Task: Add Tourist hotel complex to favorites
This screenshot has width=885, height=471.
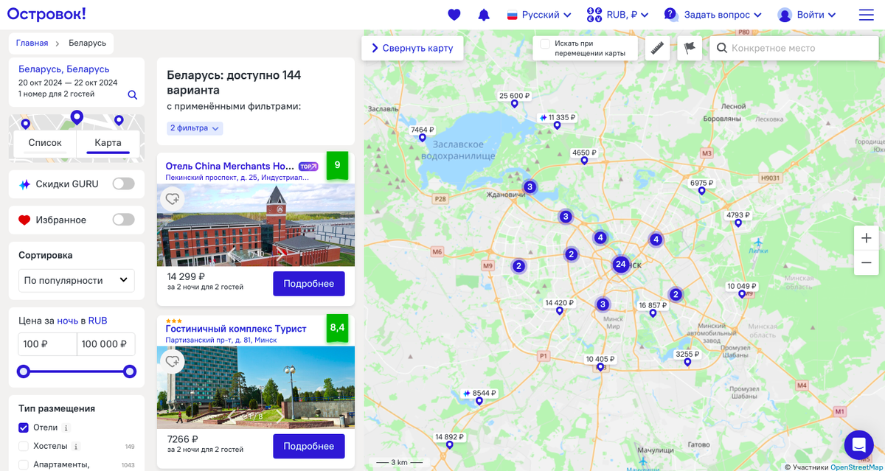Action: [x=173, y=361]
